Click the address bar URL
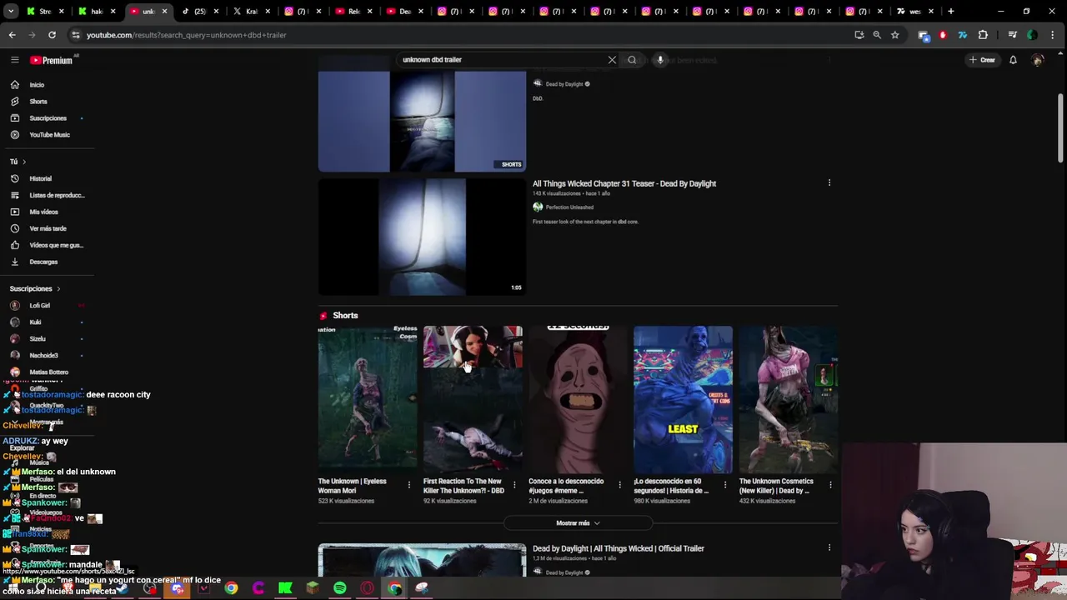The height and width of the screenshot is (600, 1067). 186,35
